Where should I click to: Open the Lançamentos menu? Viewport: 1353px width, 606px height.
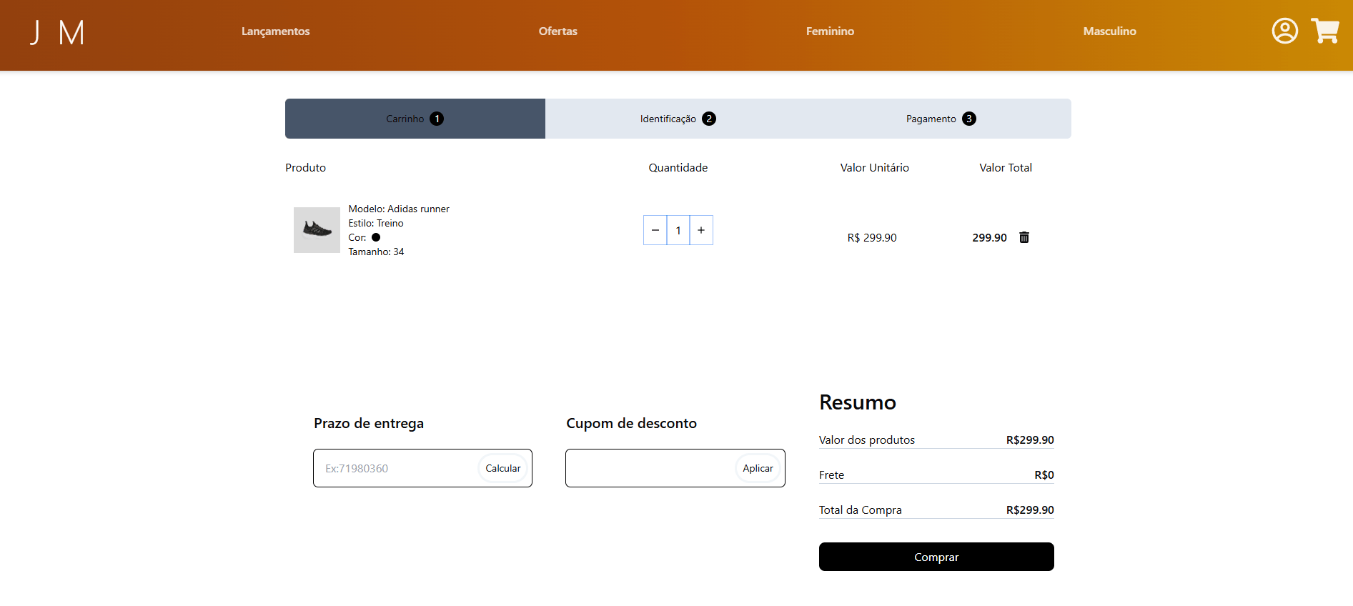click(x=275, y=31)
